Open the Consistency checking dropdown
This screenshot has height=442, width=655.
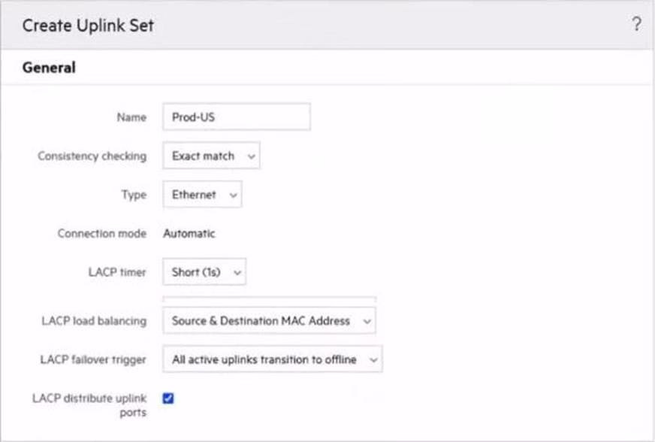(211, 156)
